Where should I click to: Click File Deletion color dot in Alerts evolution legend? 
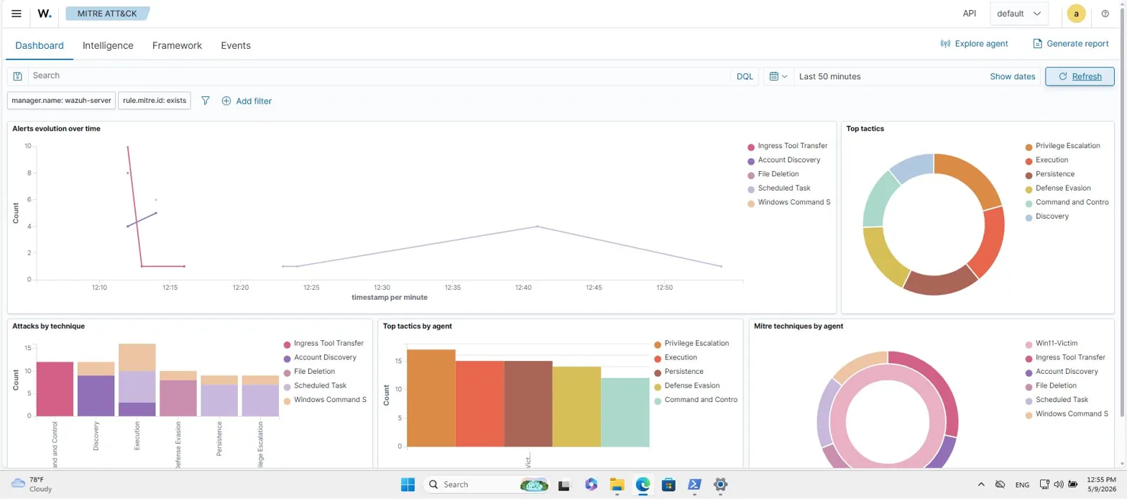tap(751, 175)
